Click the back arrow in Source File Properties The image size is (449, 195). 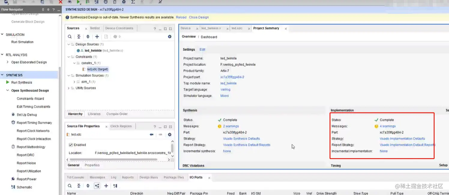(x=152, y=134)
